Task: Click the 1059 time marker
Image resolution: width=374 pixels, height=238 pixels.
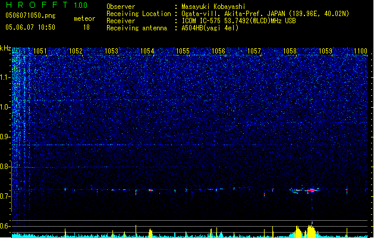Action: (326, 51)
